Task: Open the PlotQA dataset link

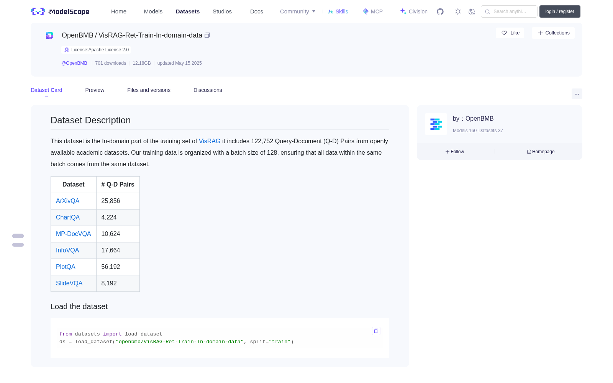Action: point(66,267)
